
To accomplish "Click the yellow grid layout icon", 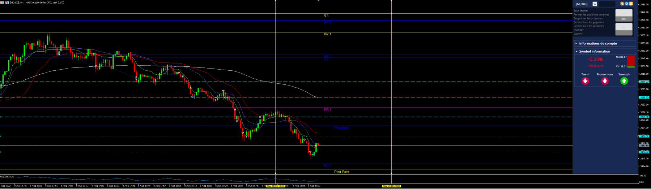I will tap(631, 4).
